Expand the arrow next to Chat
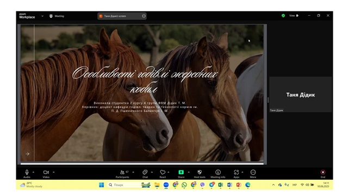Viewport: 348px width, 196px height. click(152, 172)
